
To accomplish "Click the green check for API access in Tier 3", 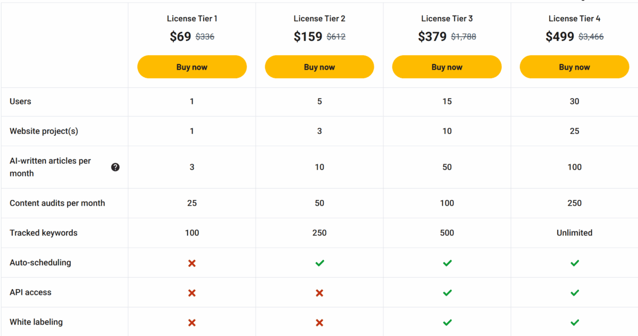I will (447, 292).
